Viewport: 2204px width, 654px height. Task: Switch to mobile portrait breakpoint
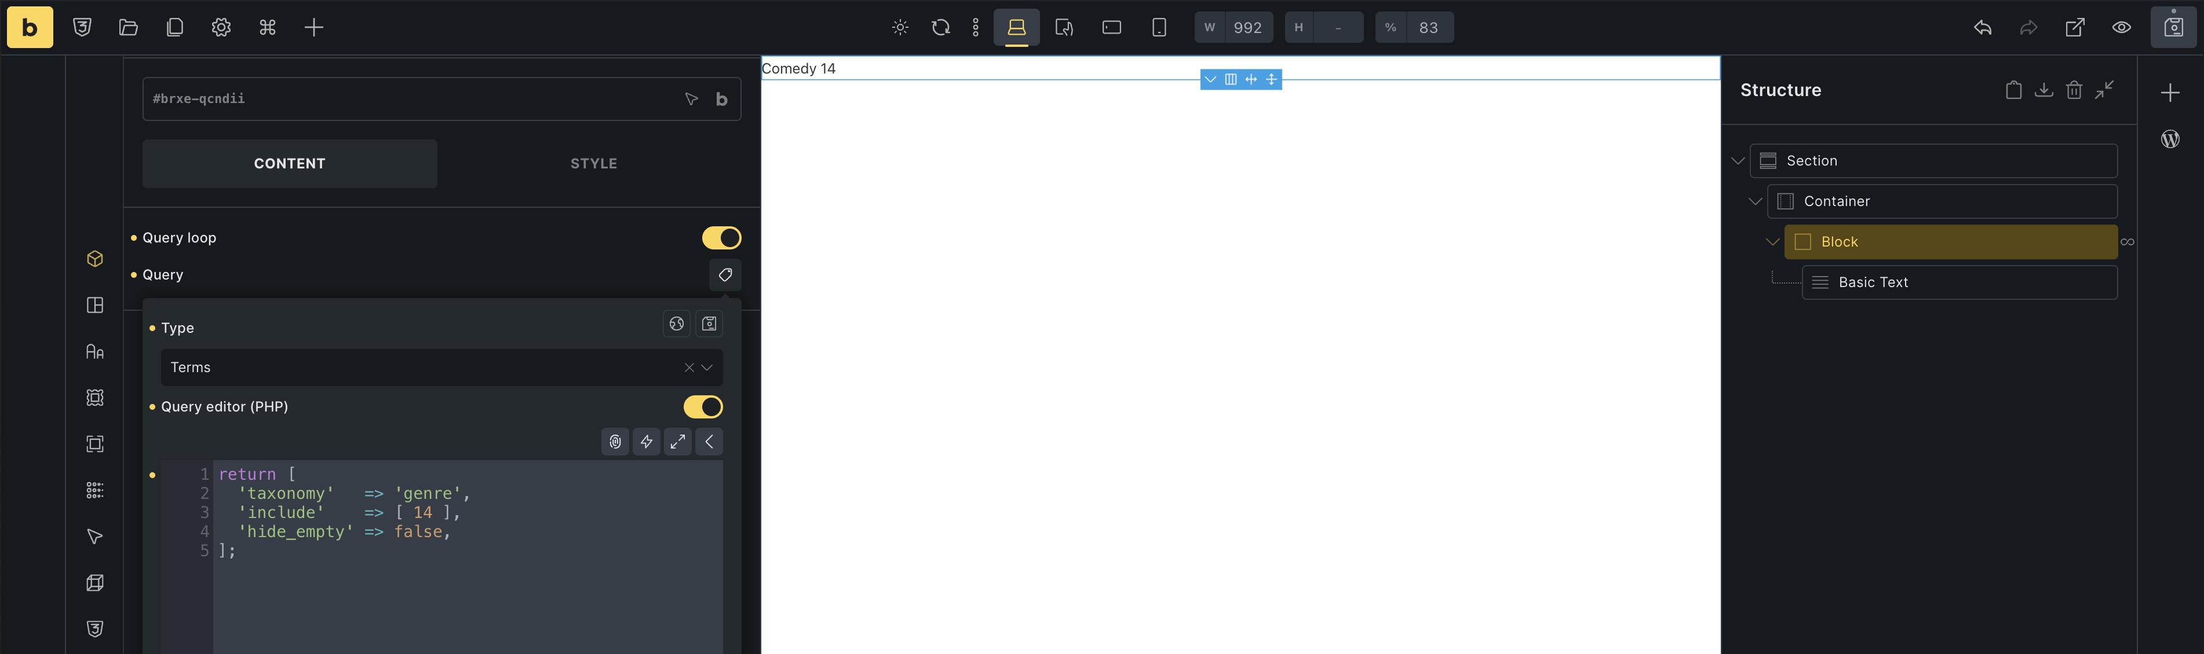[x=1159, y=27]
